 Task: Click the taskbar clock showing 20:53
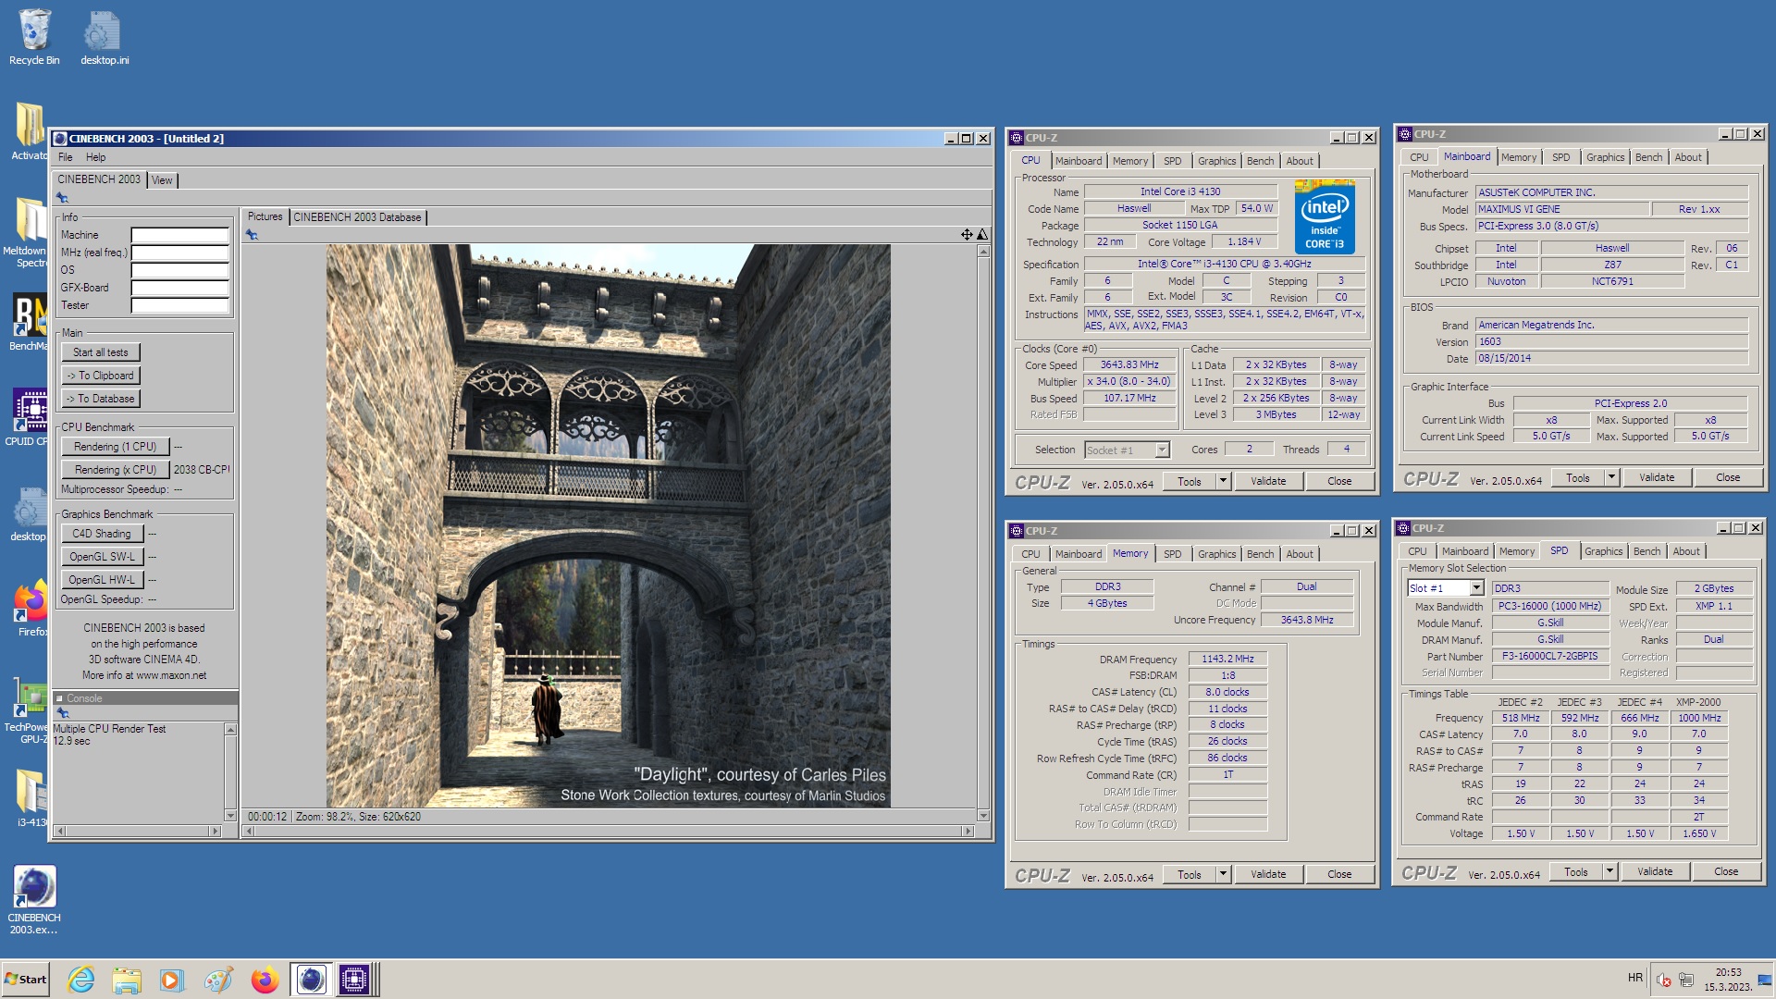click(x=1728, y=980)
